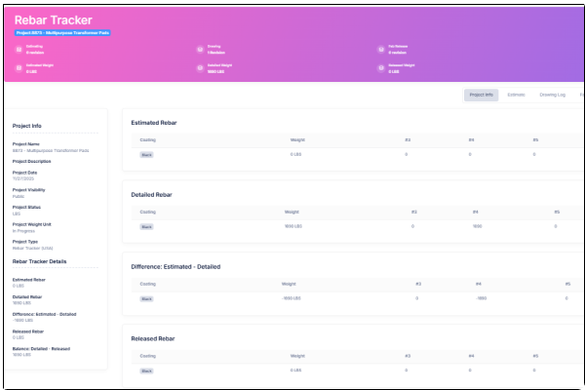
Task: Click the Estimating stat icon in header
Action: (18, 49)
